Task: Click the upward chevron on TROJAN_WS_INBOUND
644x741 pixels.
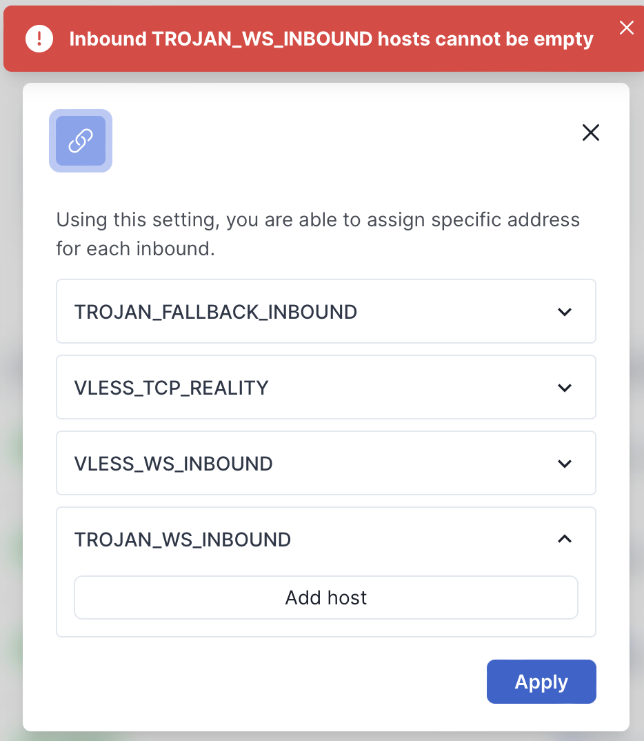Action: [565, 539]
